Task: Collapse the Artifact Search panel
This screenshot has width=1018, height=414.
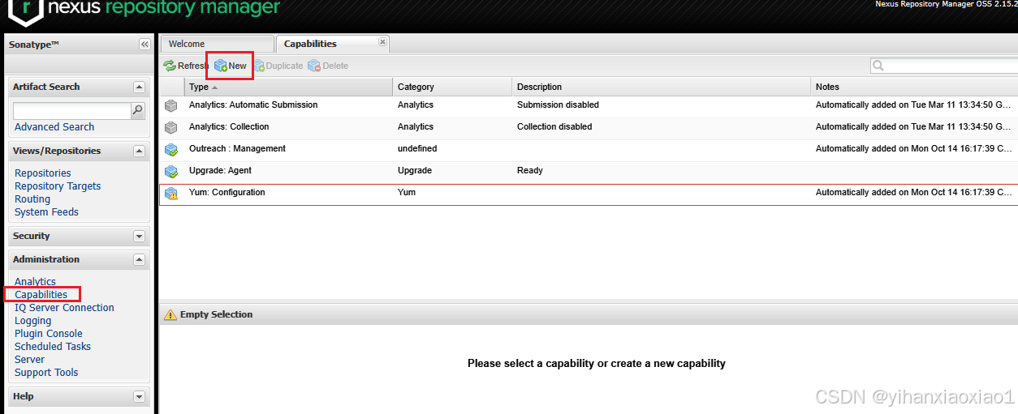Action: pos(139,87)
